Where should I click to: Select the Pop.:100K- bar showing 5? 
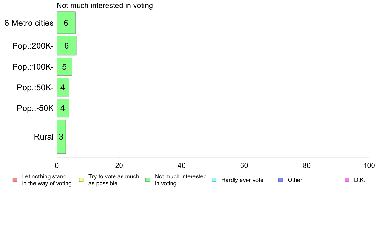click(x=64, y=67)
